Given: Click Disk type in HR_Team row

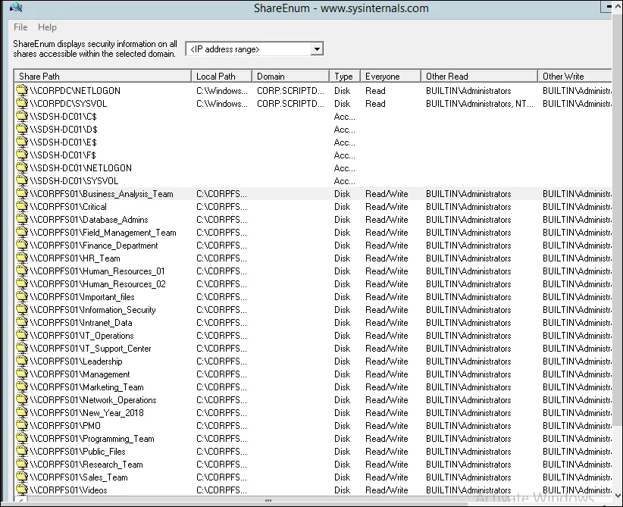Looking at the screenshot, I should coord(342,258).
